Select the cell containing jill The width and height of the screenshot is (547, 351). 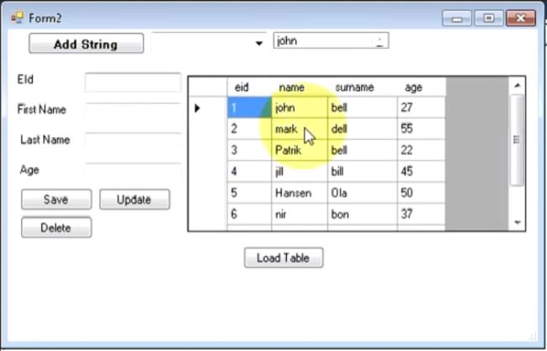(300, 172)
